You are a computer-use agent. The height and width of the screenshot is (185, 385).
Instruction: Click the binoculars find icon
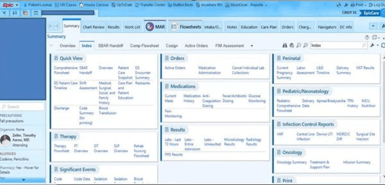coord(285,46)
